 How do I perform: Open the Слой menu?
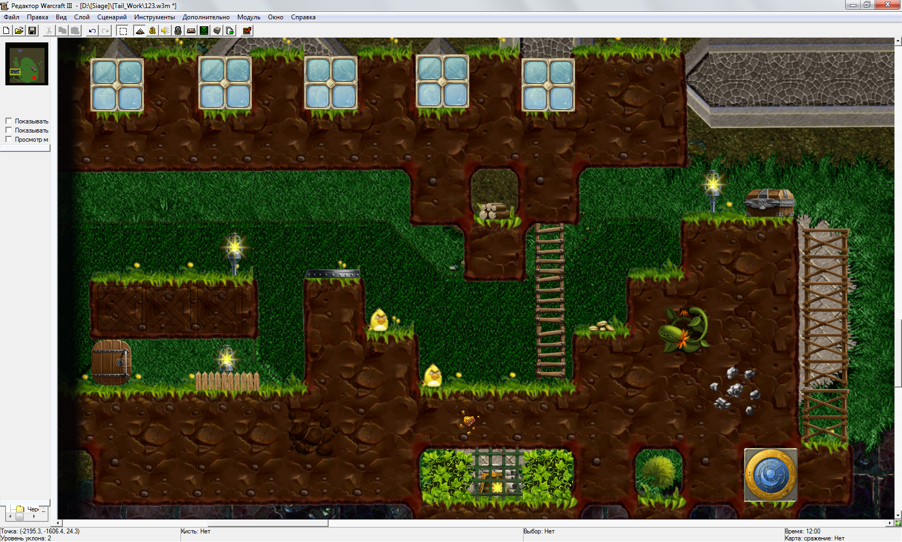(x=82, y=17)
